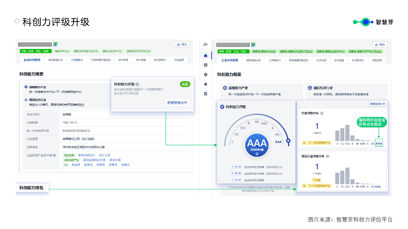The image size is (408, 229).
Task: Click the credit code 914403001922038216
Action: pyautogui.click(x=76, y=131)
